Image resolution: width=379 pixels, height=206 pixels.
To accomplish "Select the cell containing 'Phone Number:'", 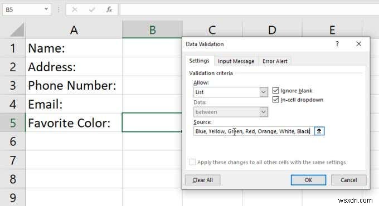I will [x=74, y=85].
